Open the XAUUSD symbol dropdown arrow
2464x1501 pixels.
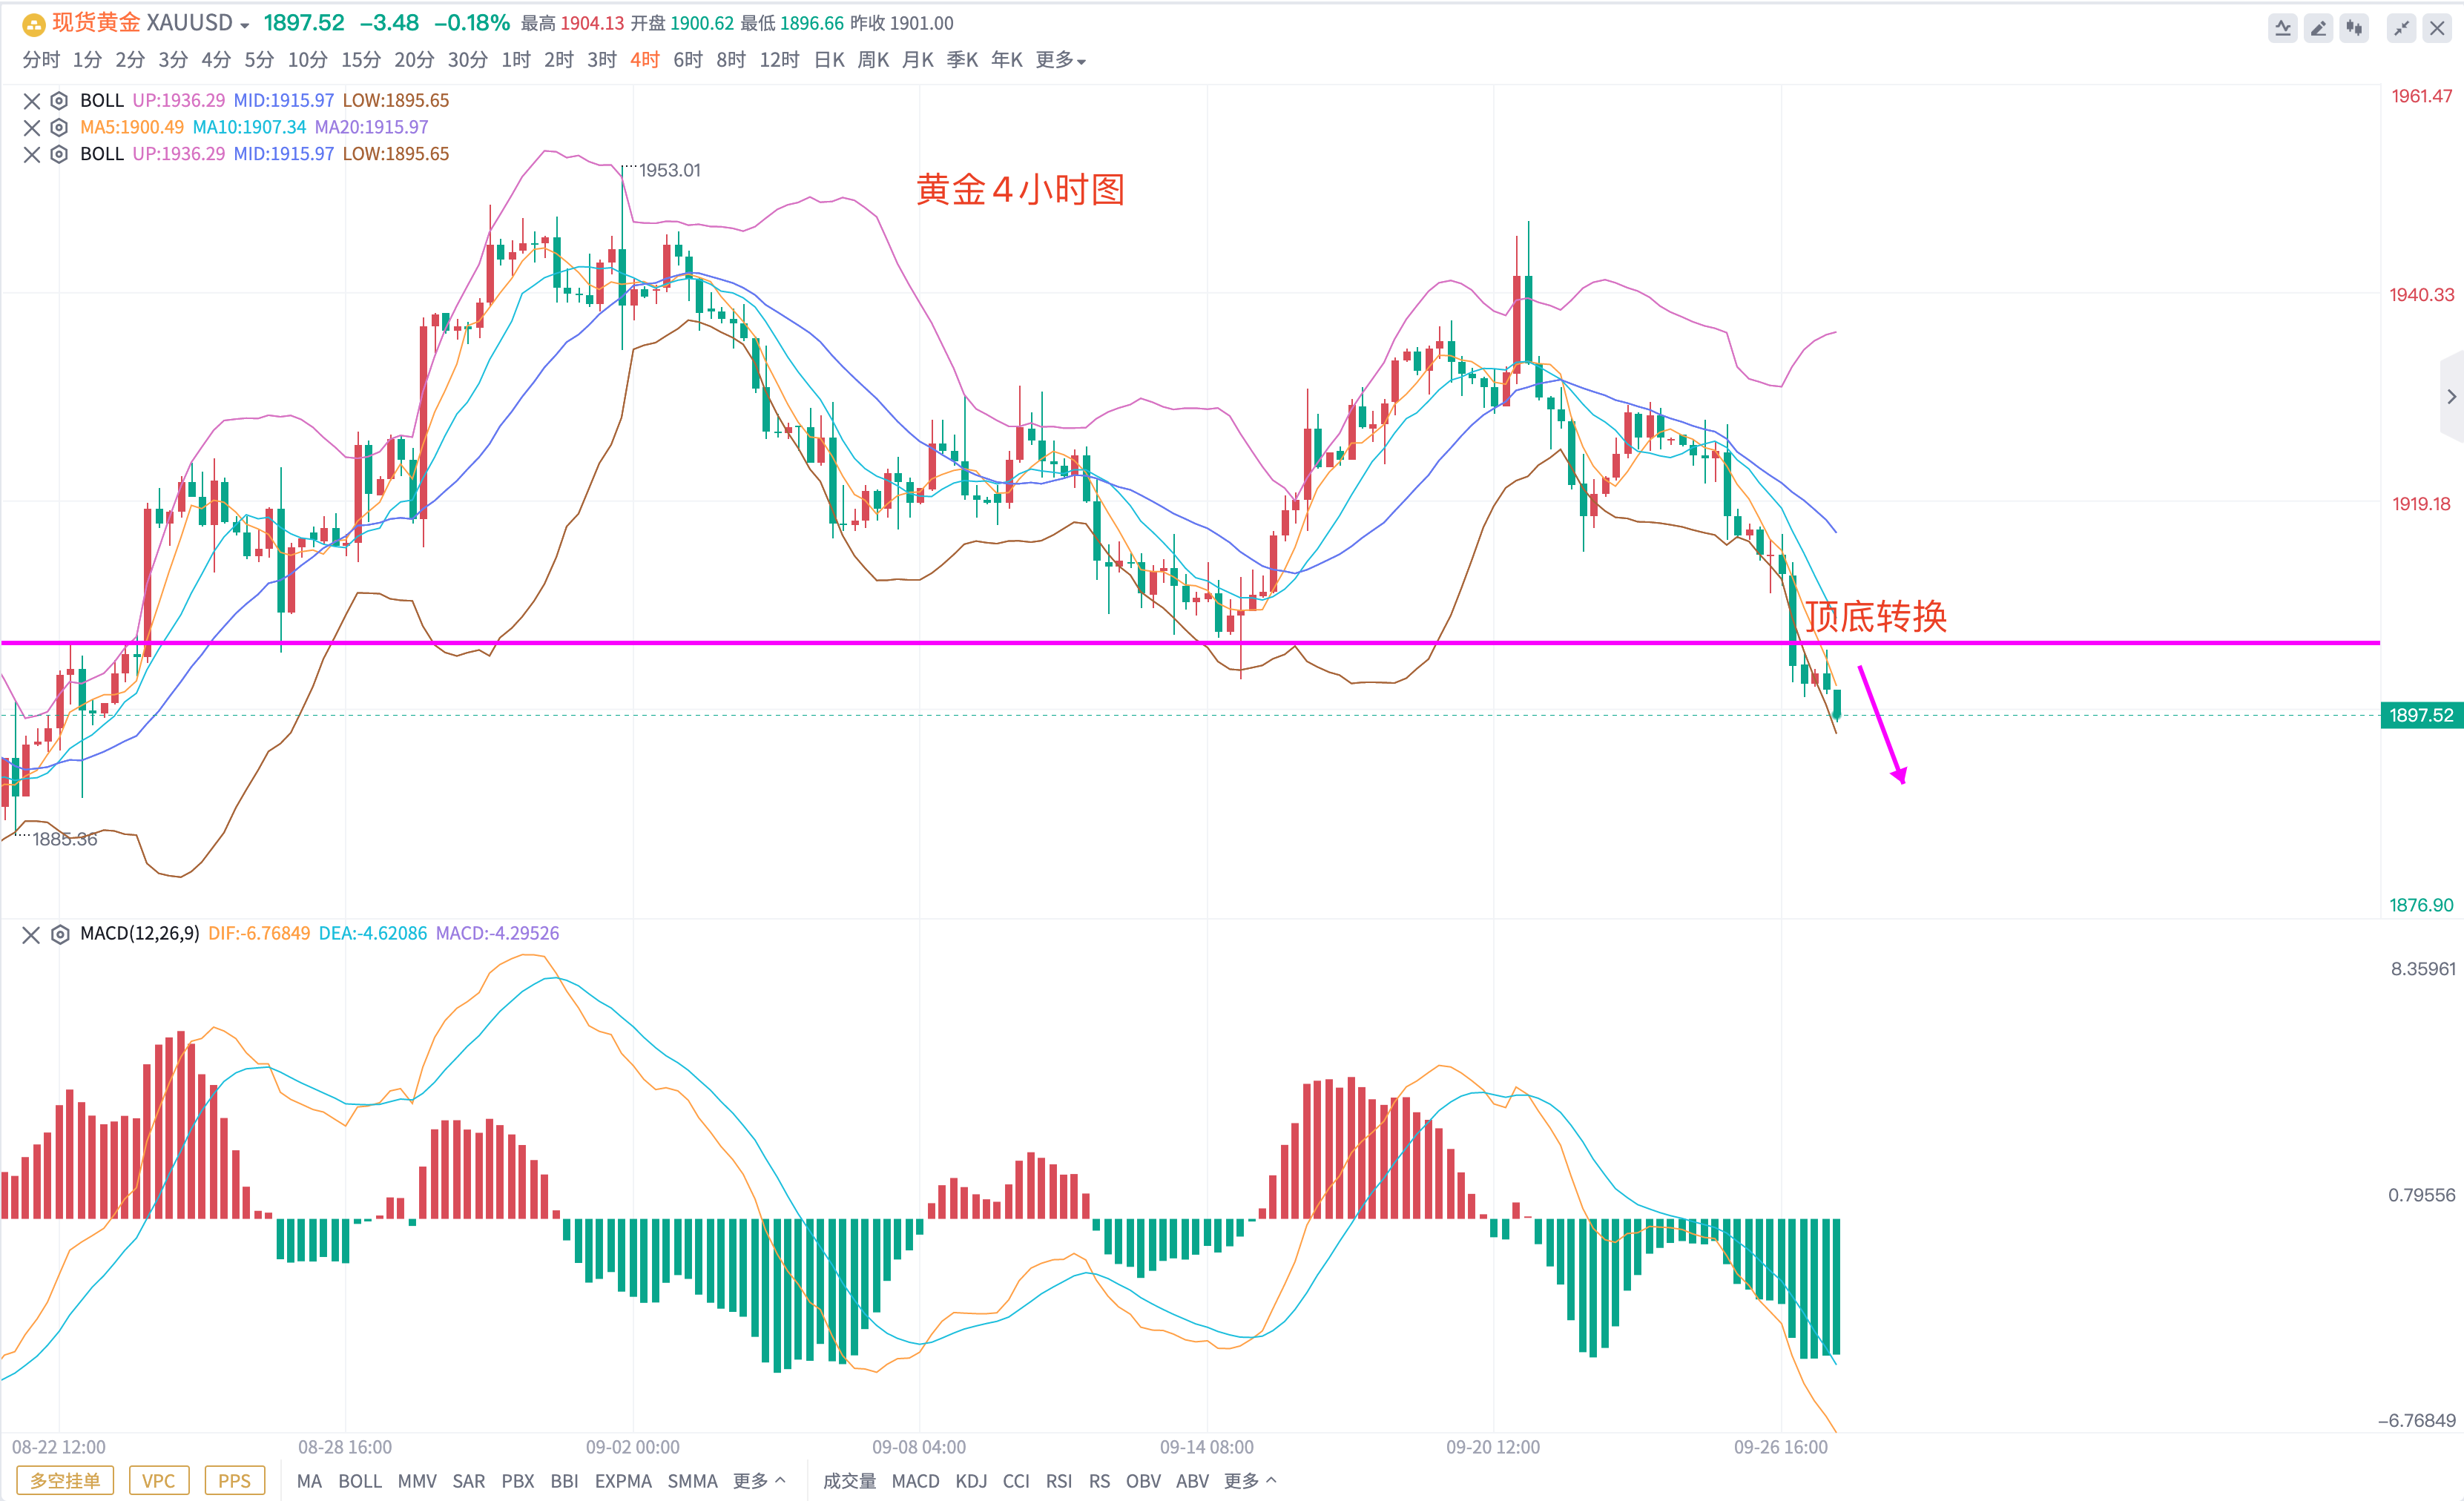[245, 25]
